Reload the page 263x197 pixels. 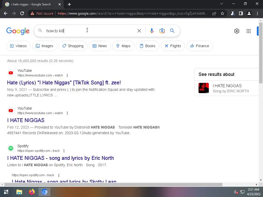(x=22, y=13)
